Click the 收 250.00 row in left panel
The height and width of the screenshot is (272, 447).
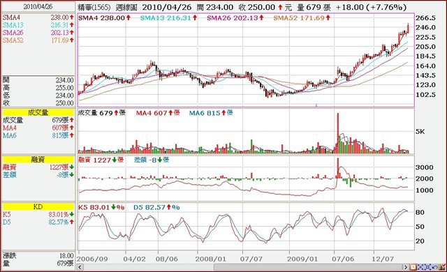click(x=38, y=103)
